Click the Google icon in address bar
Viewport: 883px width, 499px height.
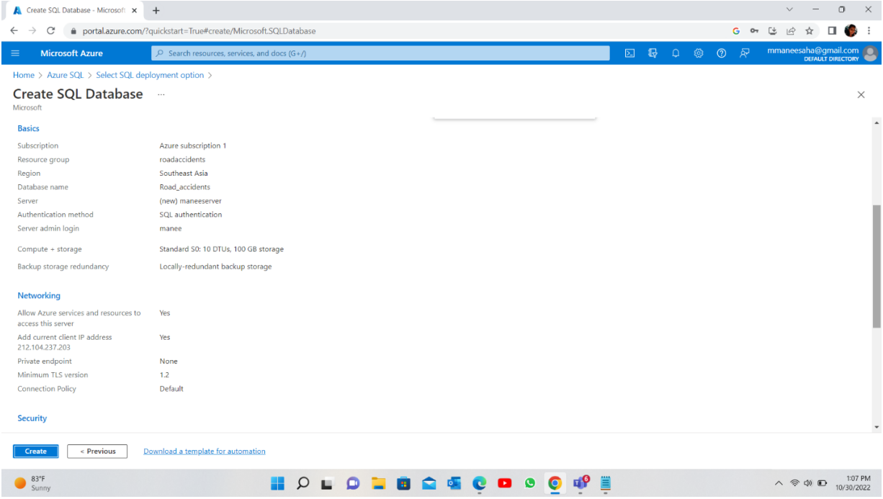[736, 31]
